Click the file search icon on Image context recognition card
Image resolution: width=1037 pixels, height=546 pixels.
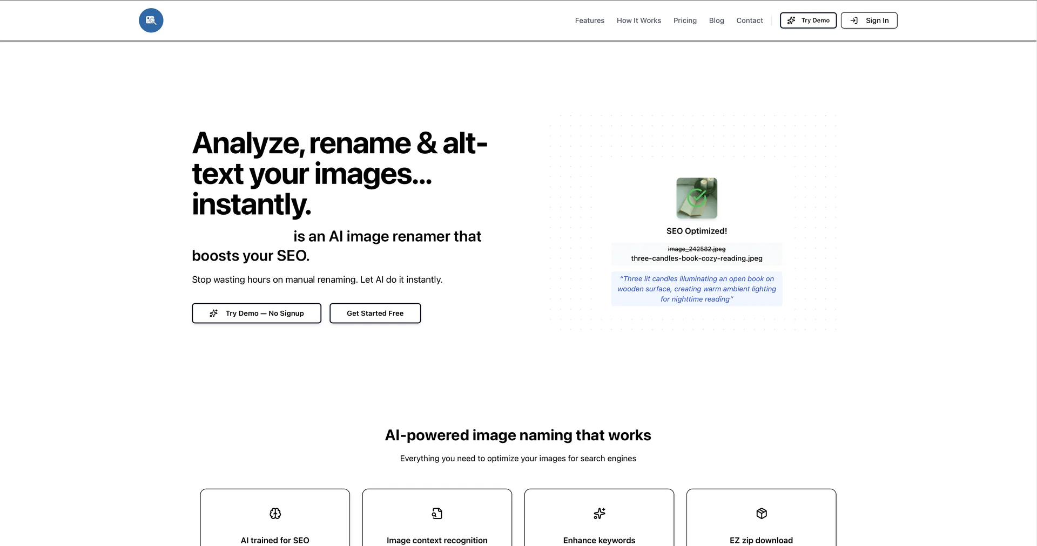[437, 514]
